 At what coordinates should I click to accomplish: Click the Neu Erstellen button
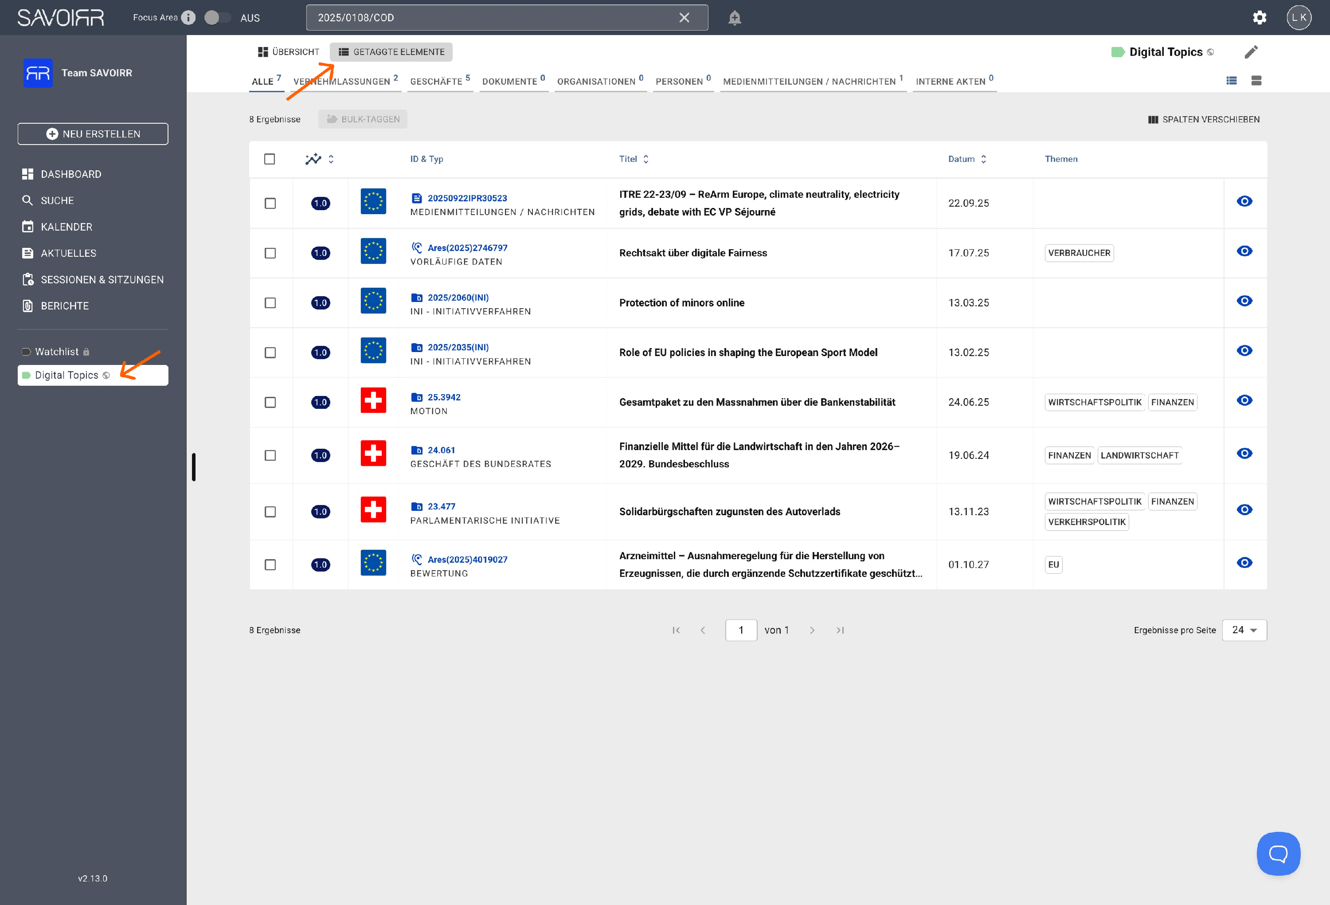click(93, 134)
